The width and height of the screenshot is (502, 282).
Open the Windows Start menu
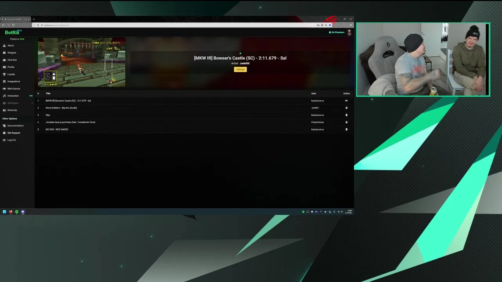(4, 212)
